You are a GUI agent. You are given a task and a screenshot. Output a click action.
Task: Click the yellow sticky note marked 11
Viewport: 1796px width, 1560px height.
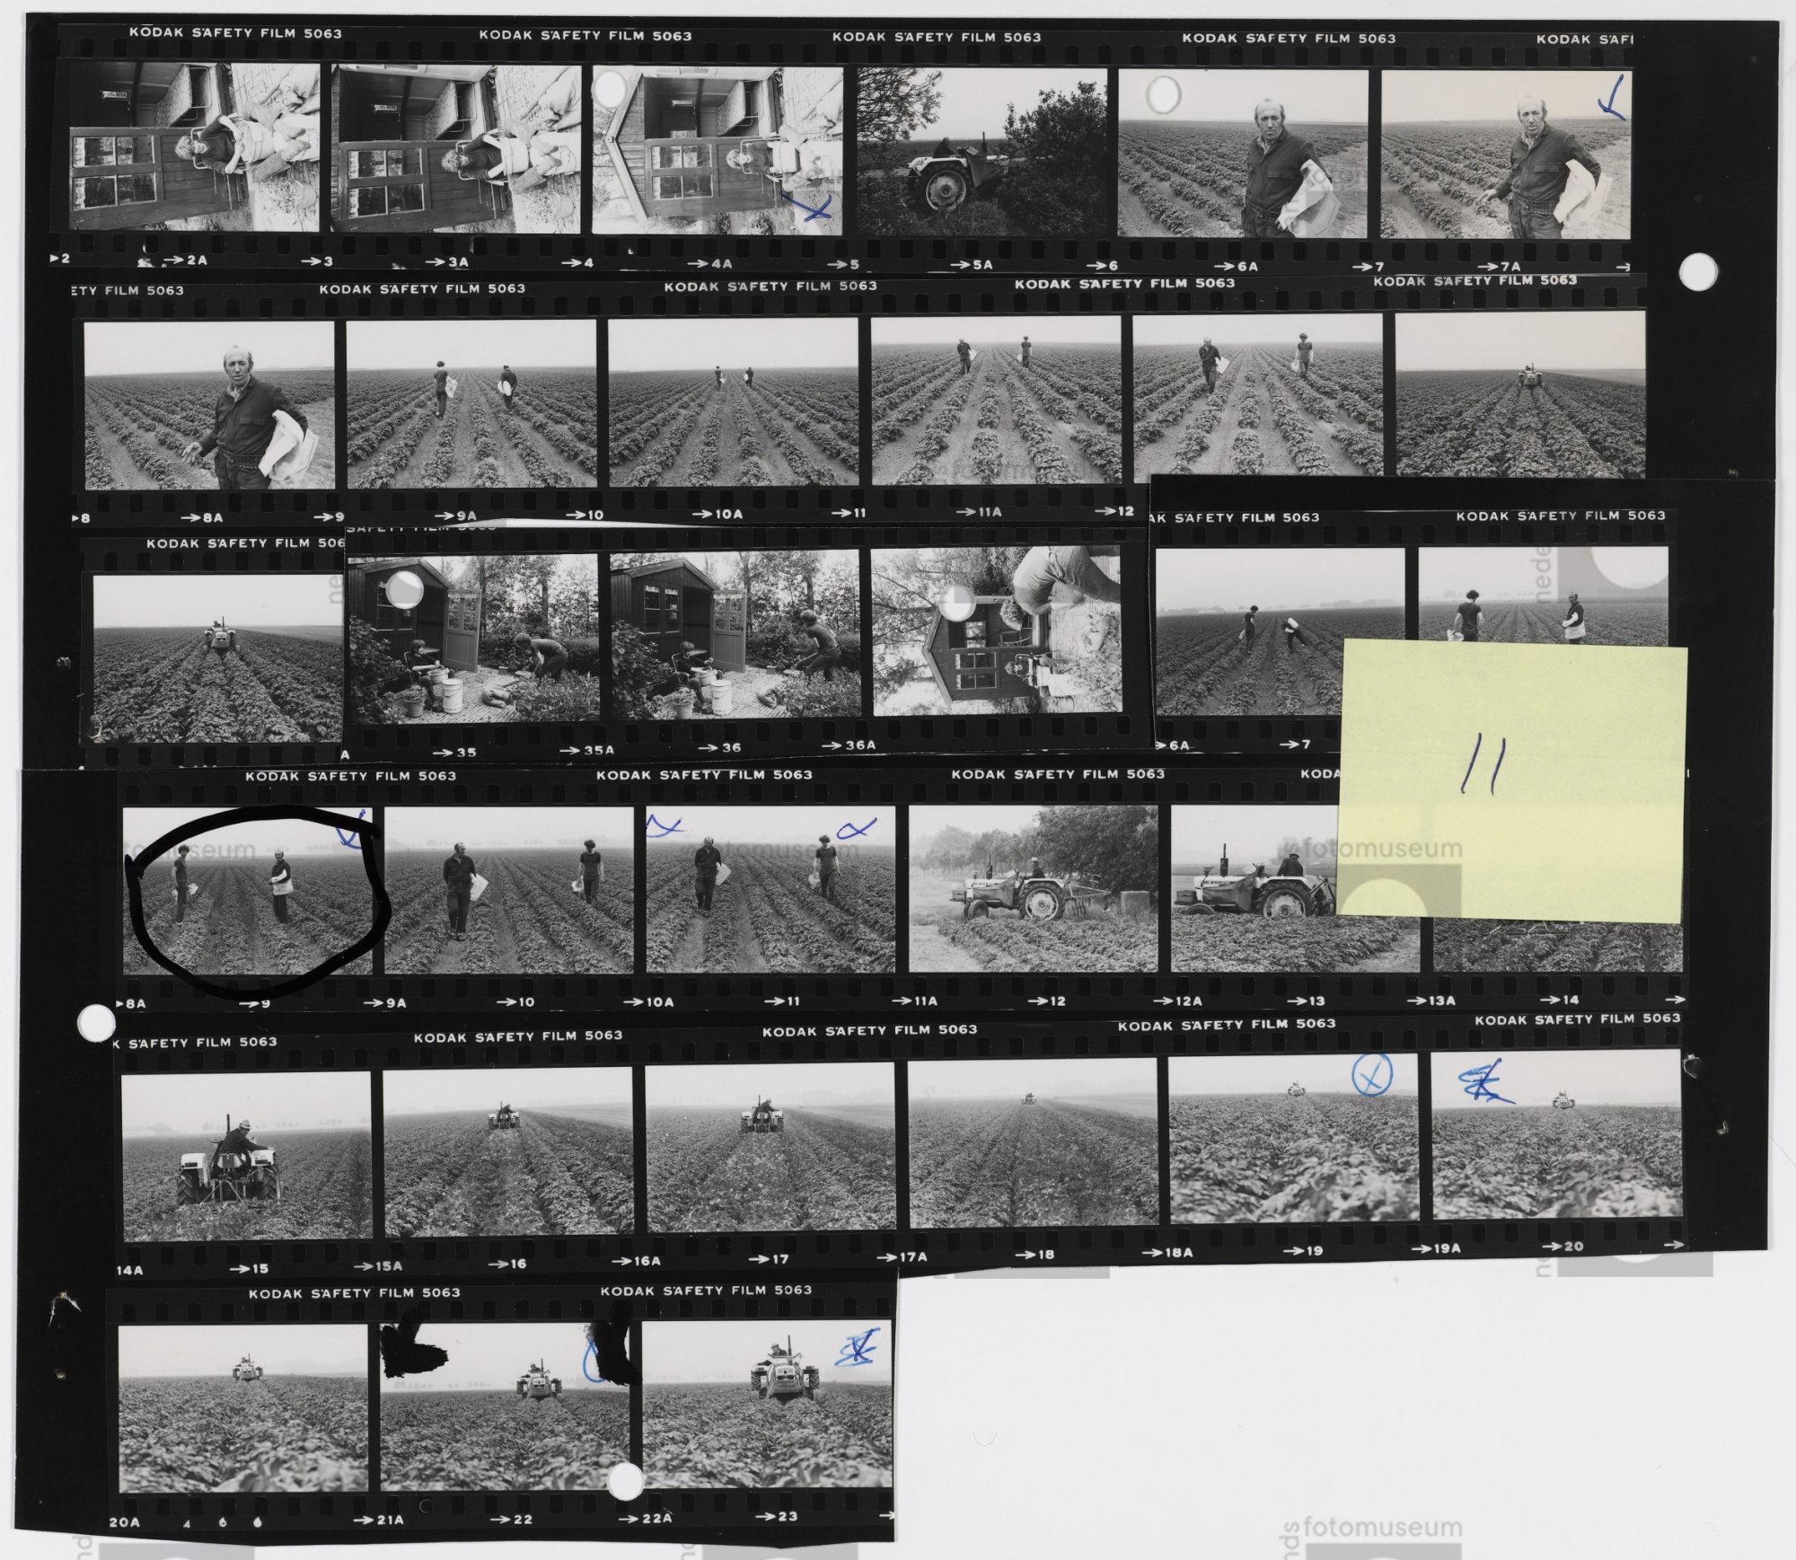click(1510, 780)
